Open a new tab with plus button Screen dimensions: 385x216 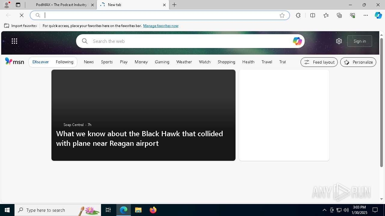click(x=174, y=5)
